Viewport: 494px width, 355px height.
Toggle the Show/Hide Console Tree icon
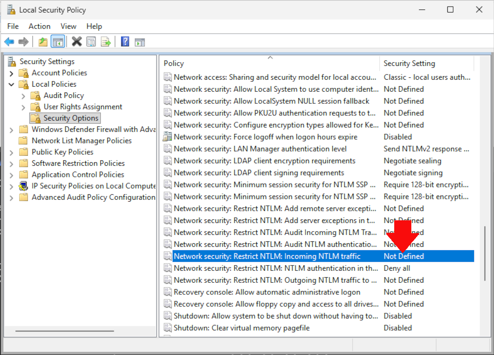point(58,42)
